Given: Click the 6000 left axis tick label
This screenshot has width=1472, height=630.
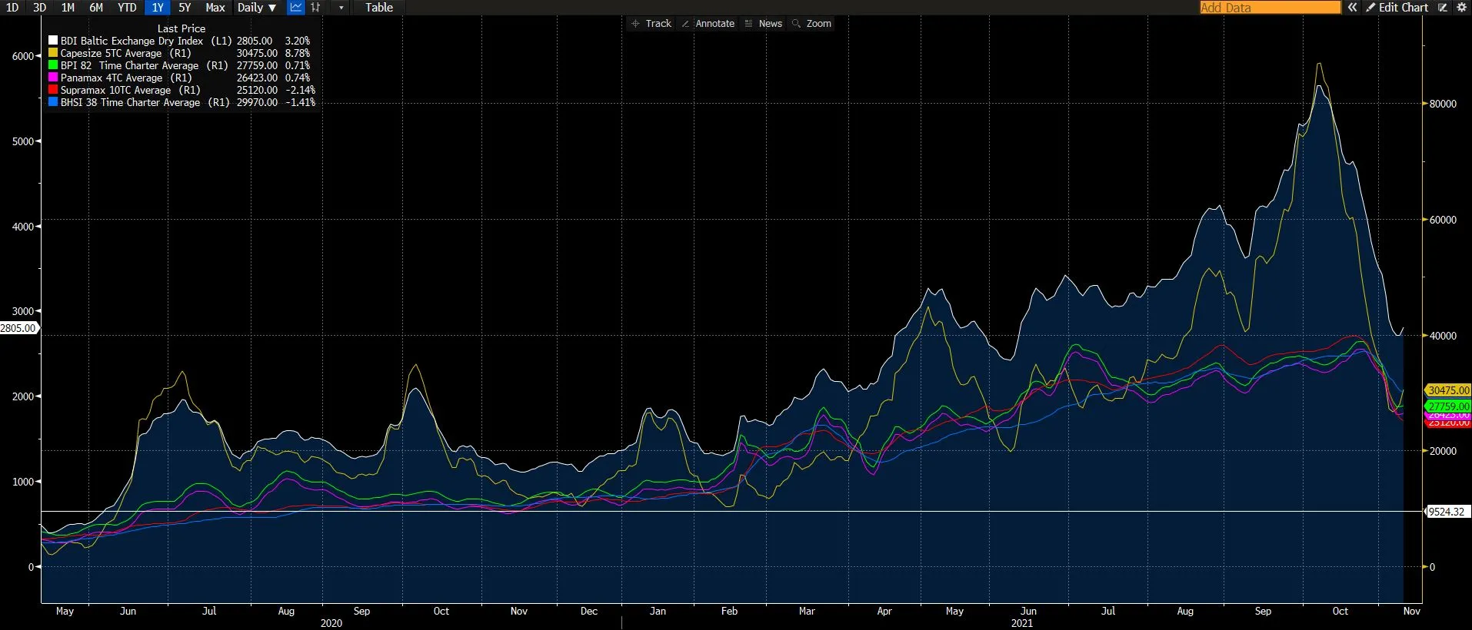Looking at the screenshot, I should coord(22,56).
